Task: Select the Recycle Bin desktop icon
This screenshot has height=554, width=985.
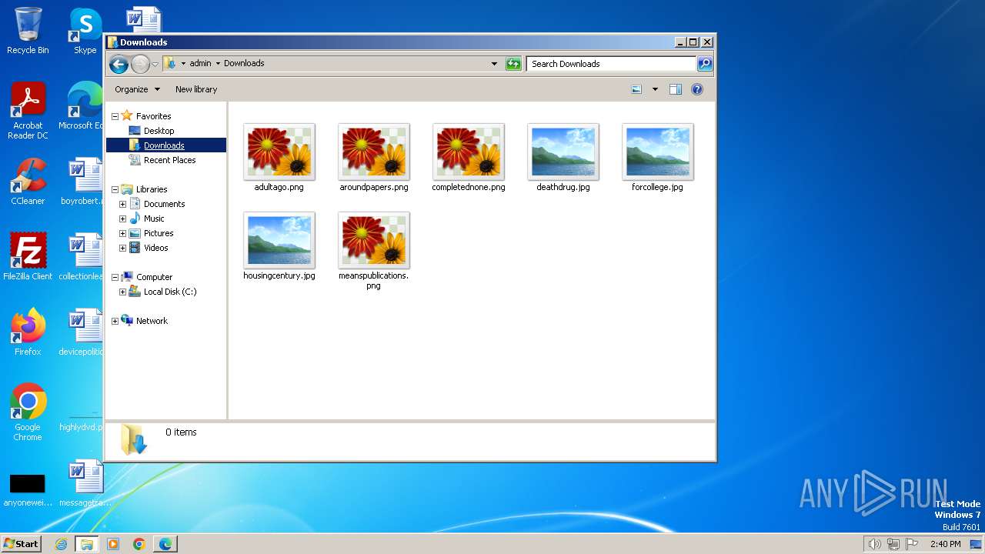Action: (28, 32)
